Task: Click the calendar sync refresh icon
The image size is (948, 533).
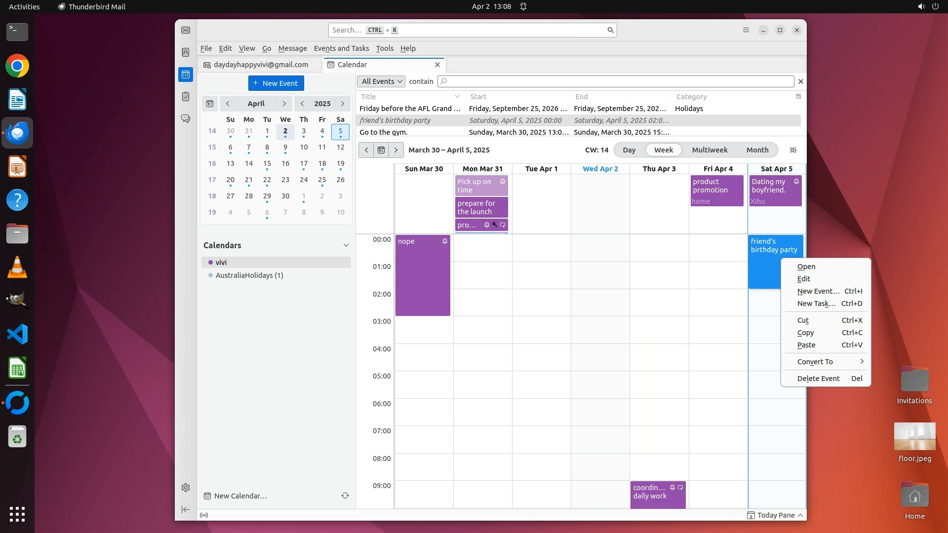Action: 345,495
